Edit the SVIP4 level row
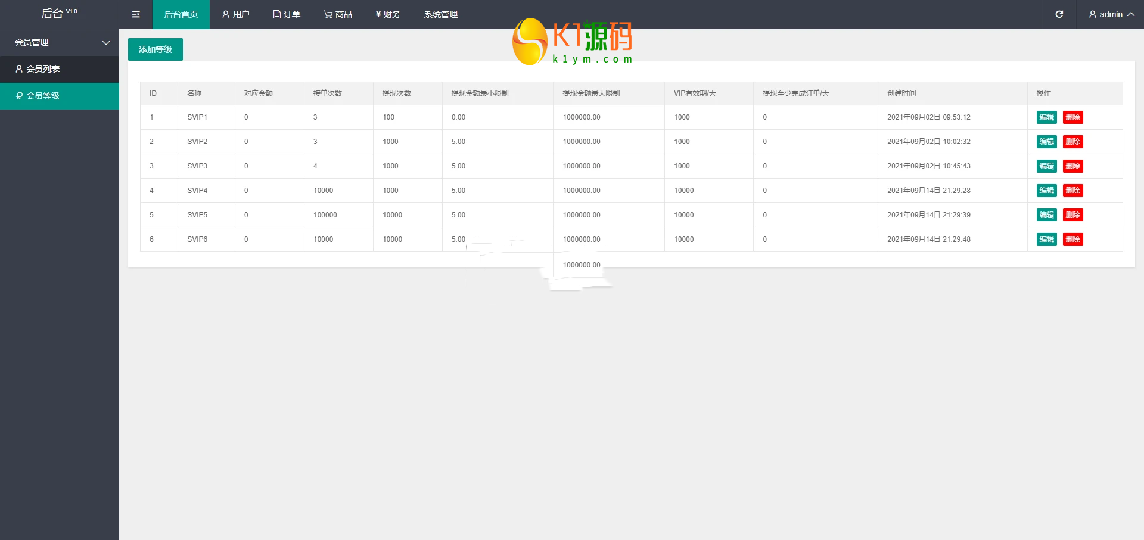Viewport: 1144px width, 540px height. click(1047, 191)
